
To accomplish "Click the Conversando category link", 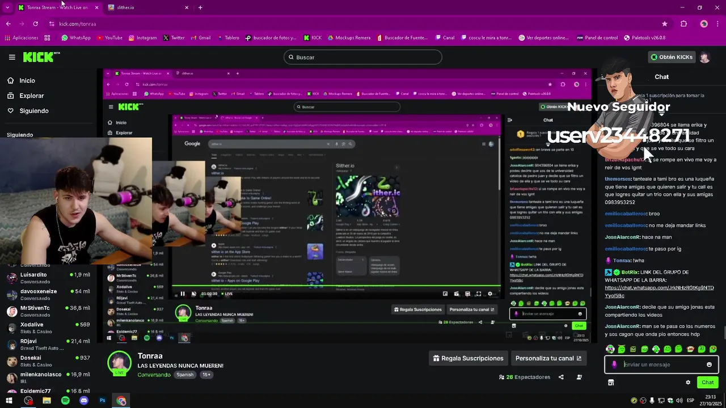I will coord(154,375).
